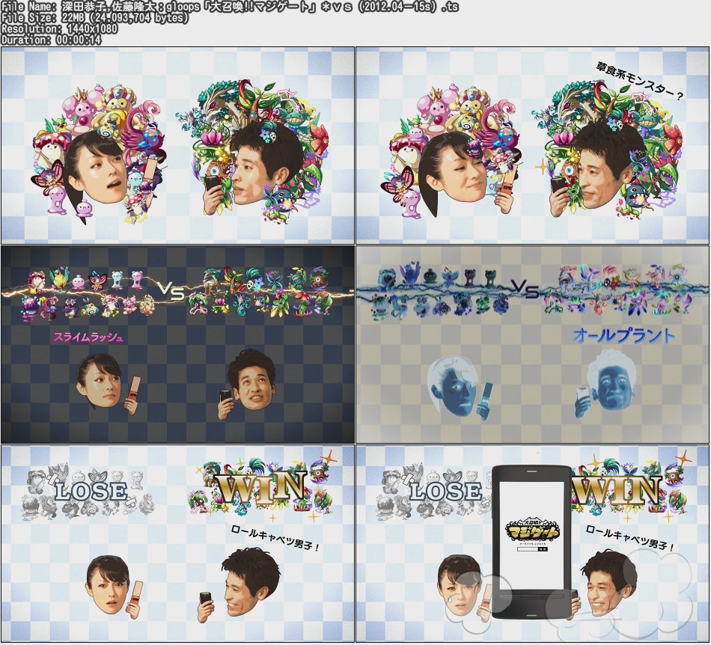Screen dimensions: 711x645
Task: Click the black smartphone in the final frame
Action: coord(532,542)
